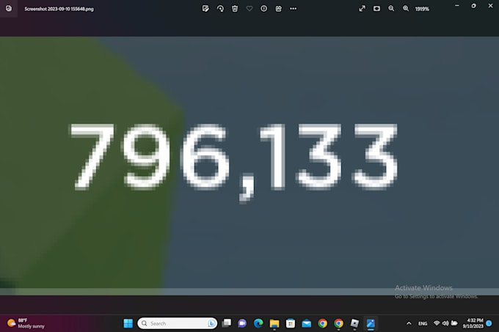Click the Photos app icon beside the file name
The height and width of the screenshot is (332, 499).
coord(9,9)
